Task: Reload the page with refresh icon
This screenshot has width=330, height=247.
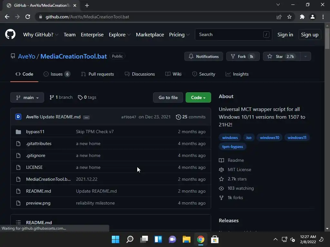Action: [x=28, y=17]
